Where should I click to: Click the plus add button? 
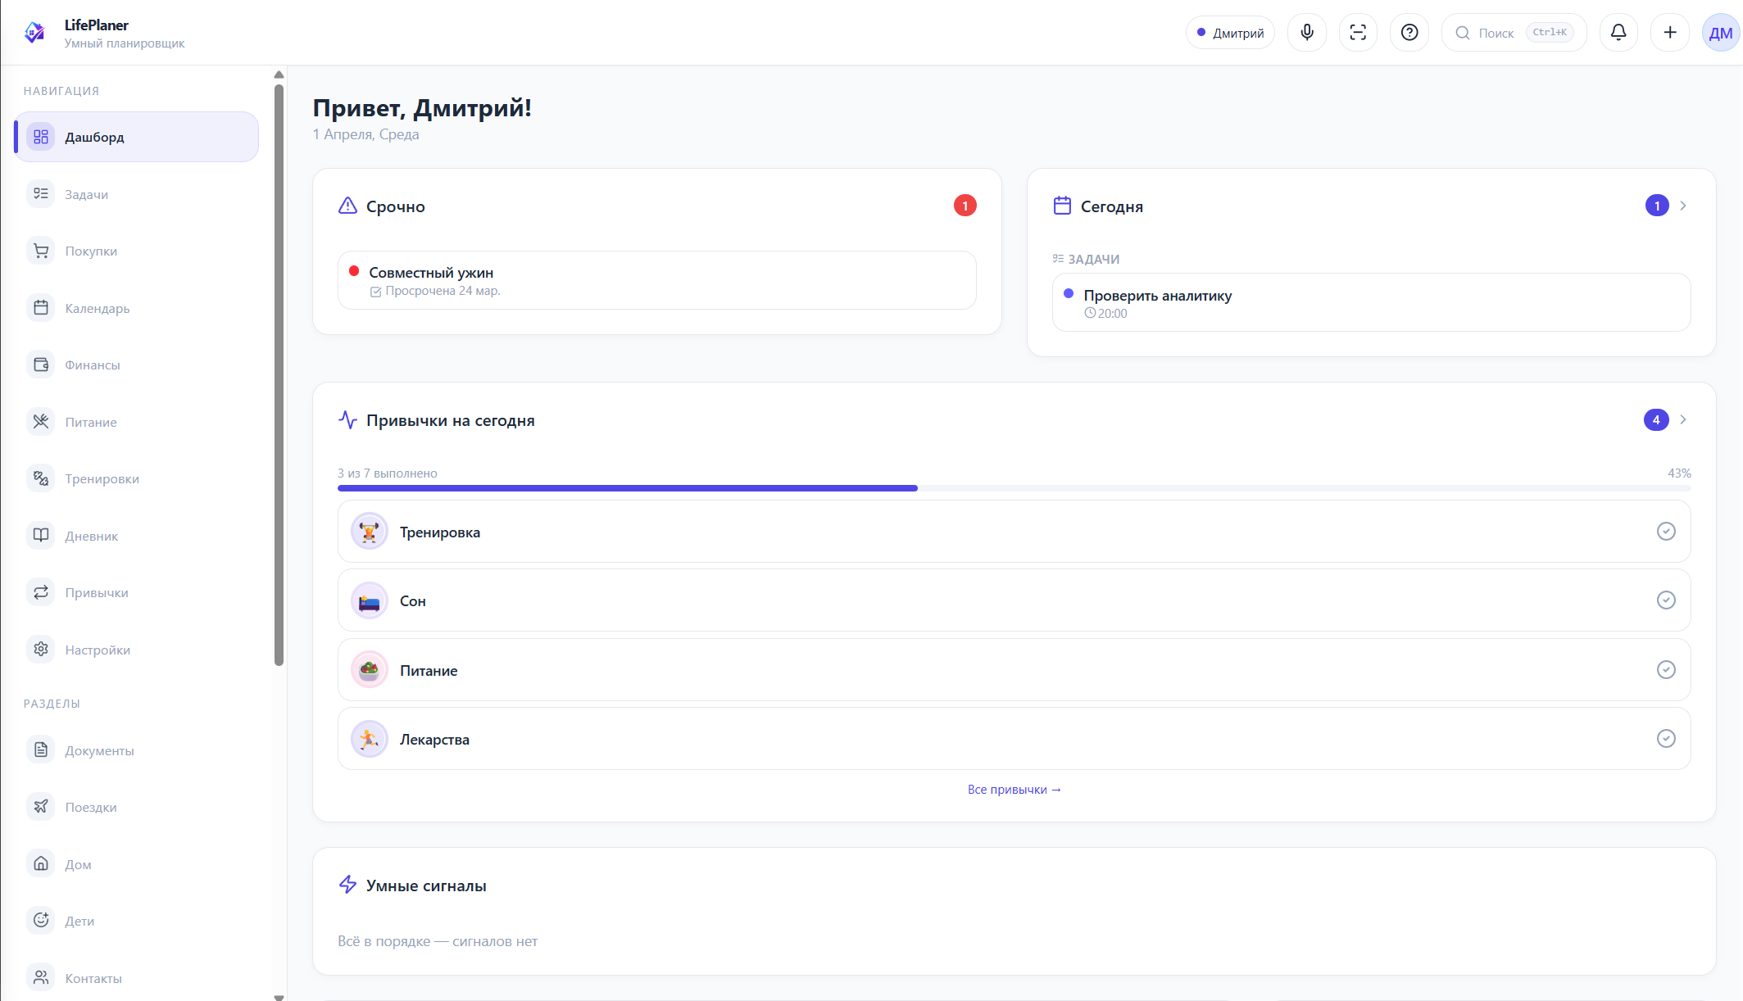coord(1669,33)
